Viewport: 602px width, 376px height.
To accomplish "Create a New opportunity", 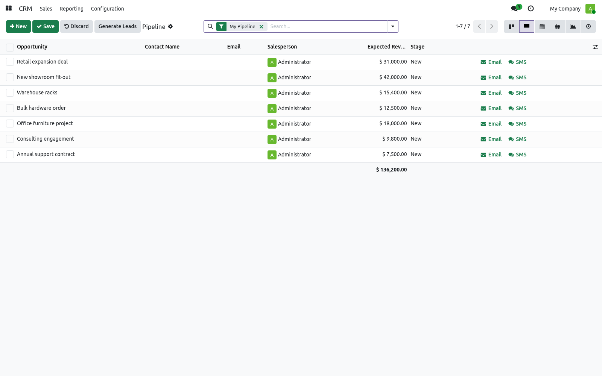I will pyautogui.click(x=18, y=26).
